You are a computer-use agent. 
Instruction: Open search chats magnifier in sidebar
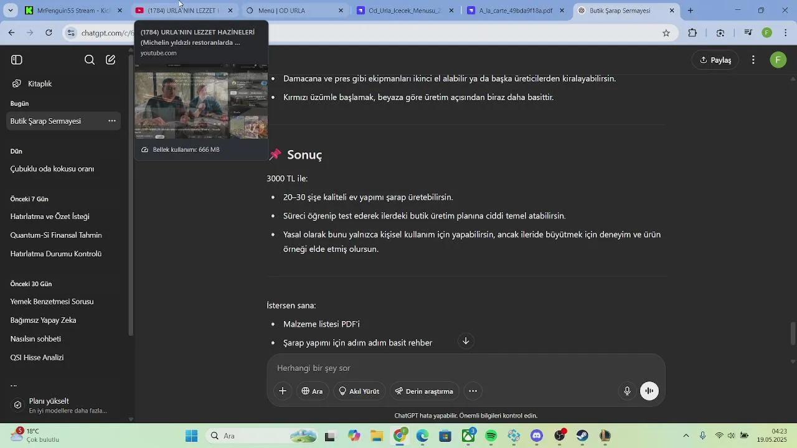pos(90,60)
